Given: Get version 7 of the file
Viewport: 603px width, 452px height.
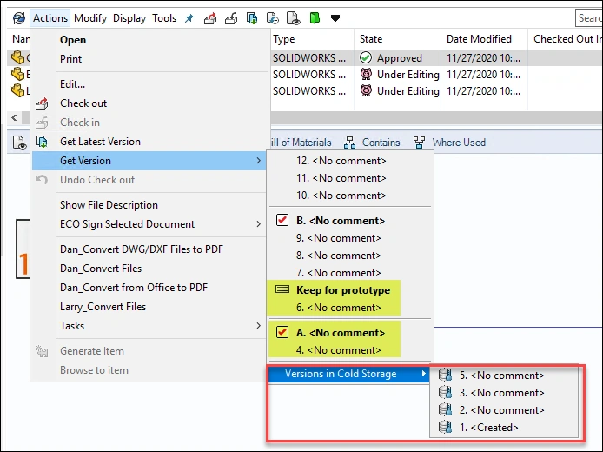Looking at the screenshot, I should pyautogui.click(x=338, y=273).
